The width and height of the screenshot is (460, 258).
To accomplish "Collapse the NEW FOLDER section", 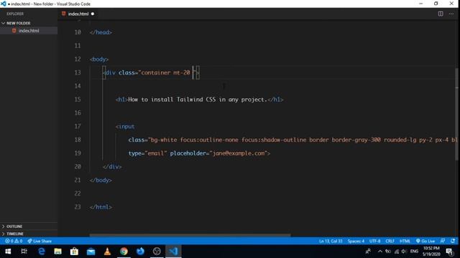I will click(x=18, y=23).
